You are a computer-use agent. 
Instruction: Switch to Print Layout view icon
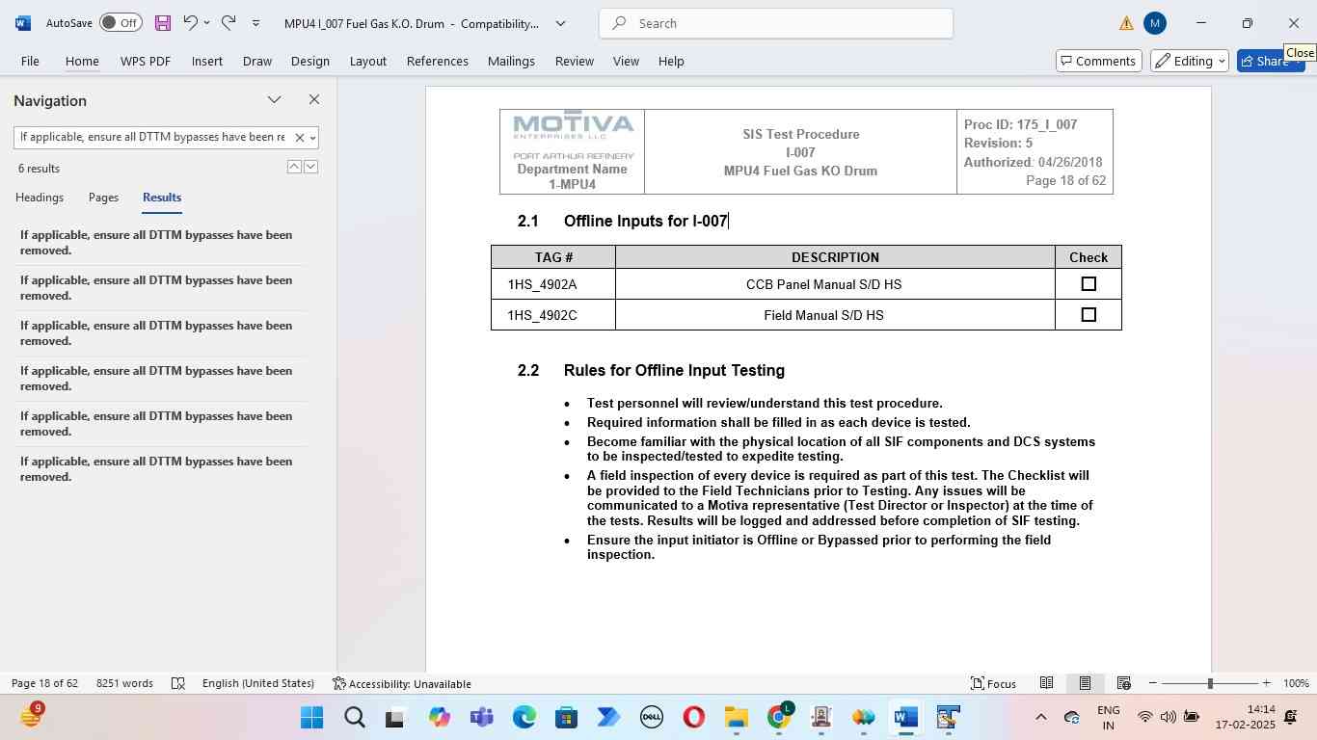pyautogui.click(x=1085, y=683)
